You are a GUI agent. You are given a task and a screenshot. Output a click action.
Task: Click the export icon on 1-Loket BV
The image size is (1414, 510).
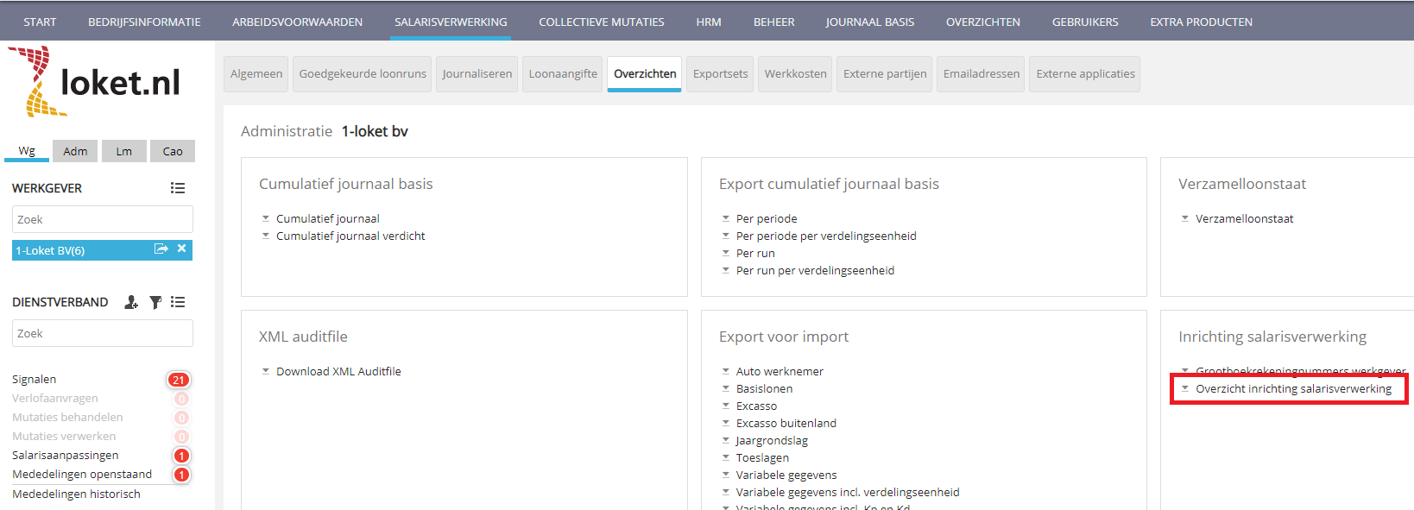click(x=161, y=249)
